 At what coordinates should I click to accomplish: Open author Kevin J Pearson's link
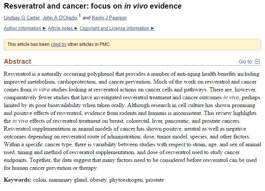pyautogui.click(x=109, y=18)
